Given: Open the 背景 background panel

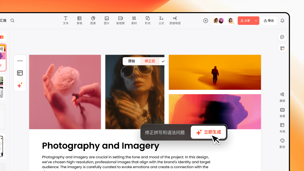Looking at the screenshot, I should pyautogui.click(x=282, y=112).
